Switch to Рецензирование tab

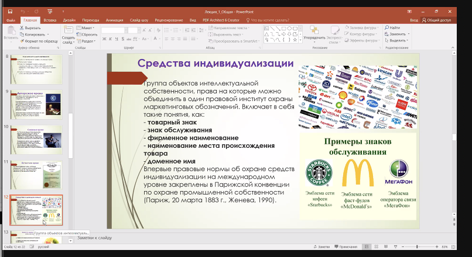pyautogui.click(x=169, y=20)
